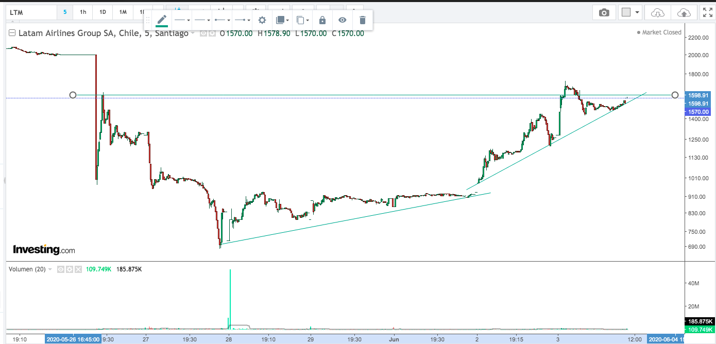Viewport: 716px width, 344px height.
Task: Take a chart snapshot with camera icon
Action: click(604, 12)
